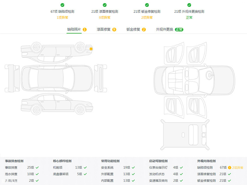The image size is (247, 185).
Task: Click green checkmark above 21项 外观件更换检测
Action: tap(189, 5)
